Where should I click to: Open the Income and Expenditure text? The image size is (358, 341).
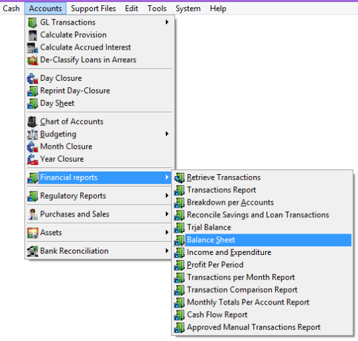[229, 252]
